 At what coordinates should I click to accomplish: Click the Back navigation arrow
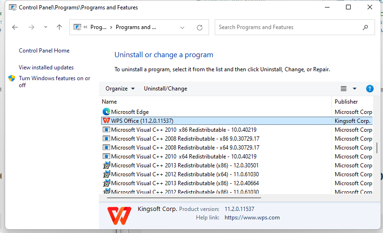[15, 27]
